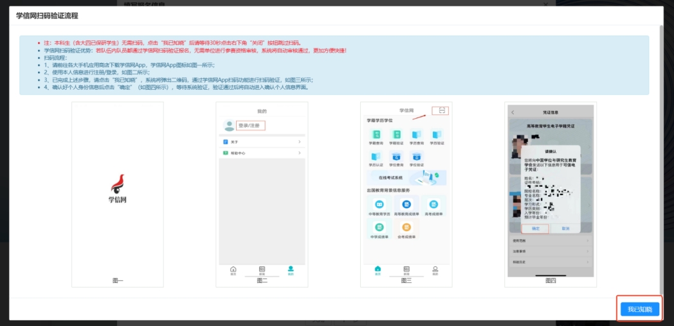674x326 pixels.
Task: Click the user avatar icon in 图二
Action: tap(228, 125)
